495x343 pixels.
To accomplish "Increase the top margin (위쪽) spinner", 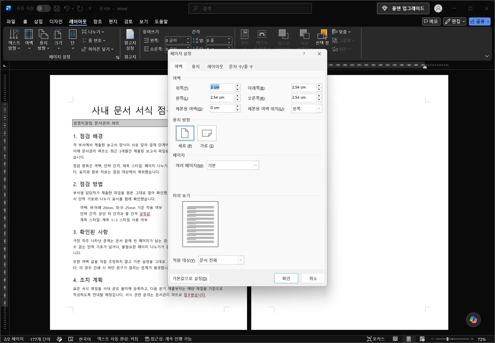I will click(x=237, y=86).
